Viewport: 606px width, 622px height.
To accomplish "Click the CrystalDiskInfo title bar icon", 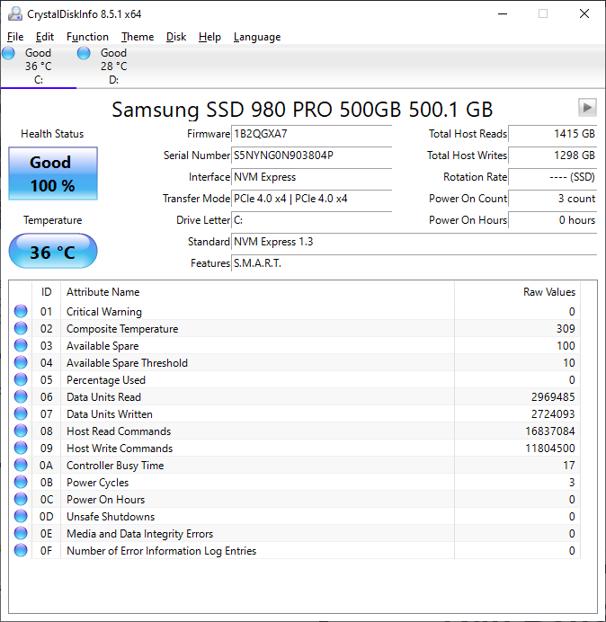I will click(15, 13).
